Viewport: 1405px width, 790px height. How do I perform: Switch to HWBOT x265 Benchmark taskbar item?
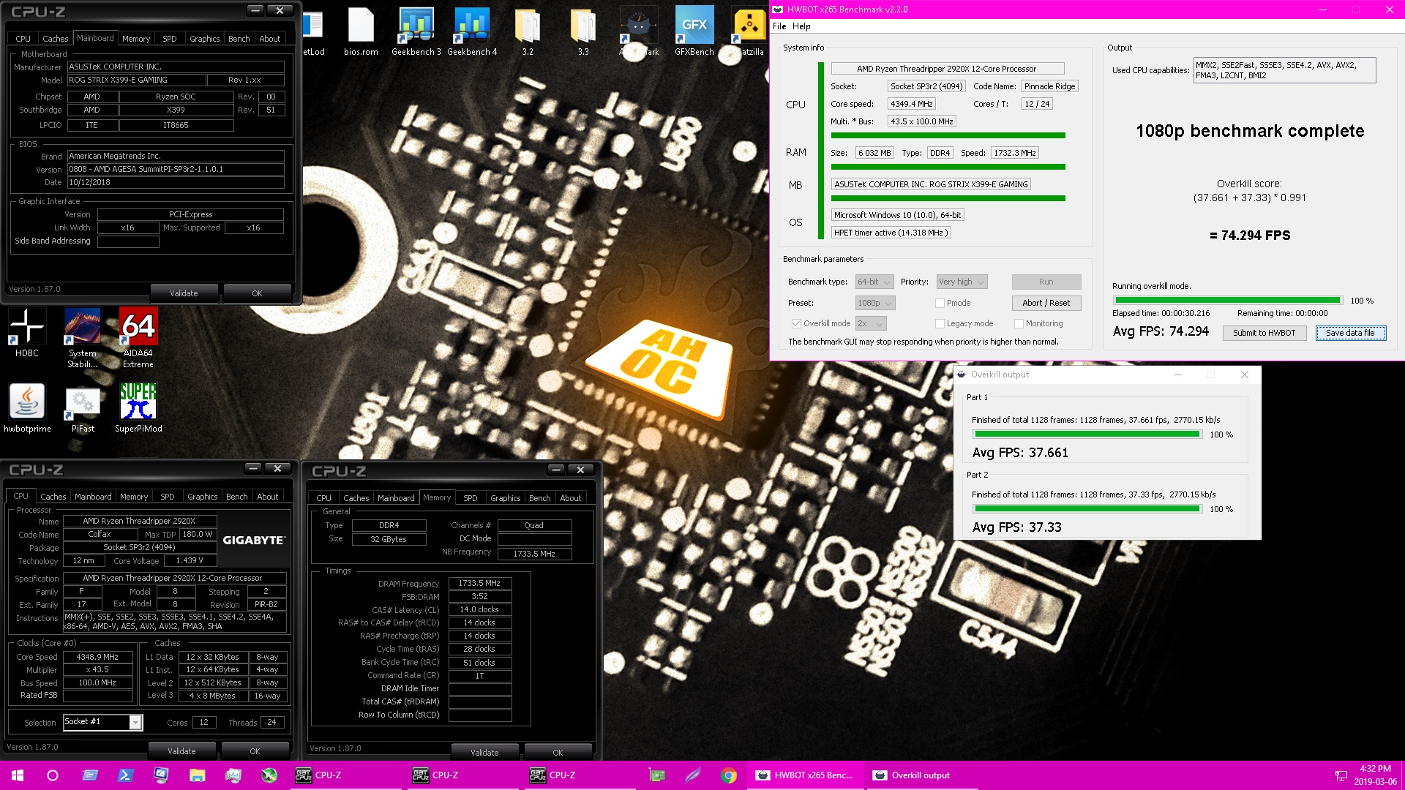[806, 775]
